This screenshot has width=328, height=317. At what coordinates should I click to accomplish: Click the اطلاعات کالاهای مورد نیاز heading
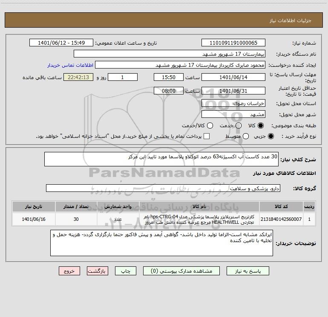285,173
